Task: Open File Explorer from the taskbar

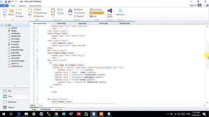Action: click(x=26, y=114)
